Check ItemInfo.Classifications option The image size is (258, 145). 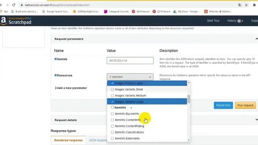112,132
